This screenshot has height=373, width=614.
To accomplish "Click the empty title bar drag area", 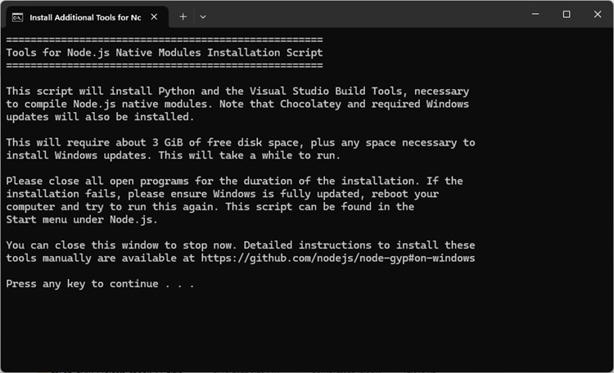I will [368, 15].
